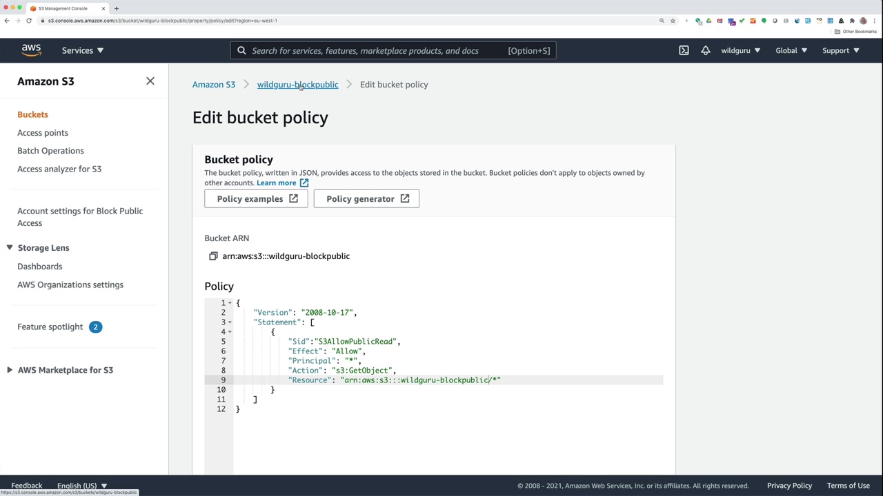Reload the page with the browser refresh icon
This screenshot has width=883, height=496.
pos(29,21)
